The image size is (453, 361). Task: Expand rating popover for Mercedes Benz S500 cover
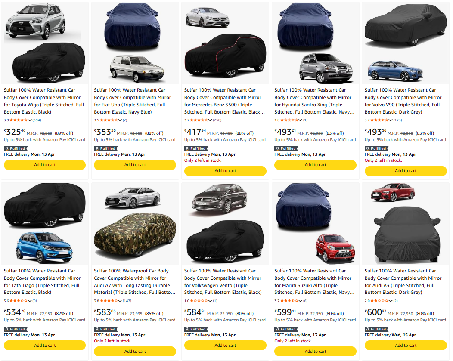click(x=210, y=120)
